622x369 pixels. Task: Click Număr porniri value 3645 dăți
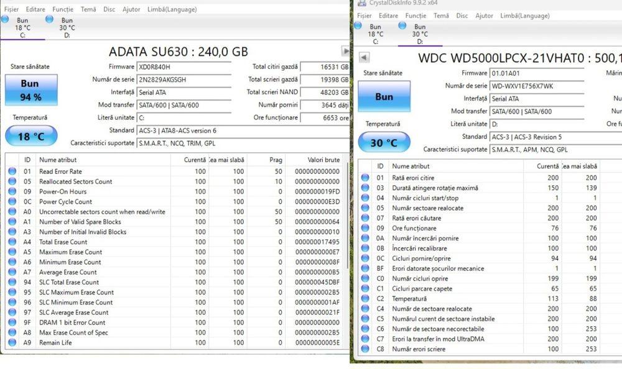[325, 105]
